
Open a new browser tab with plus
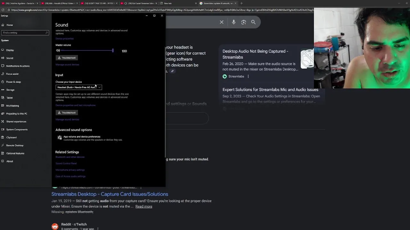coord(242,3)
